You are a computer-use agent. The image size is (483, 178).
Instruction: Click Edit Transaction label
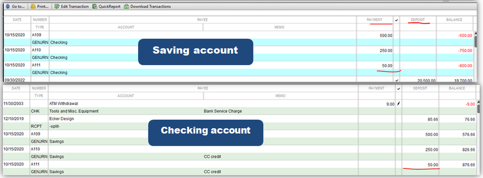pos(75,6)
